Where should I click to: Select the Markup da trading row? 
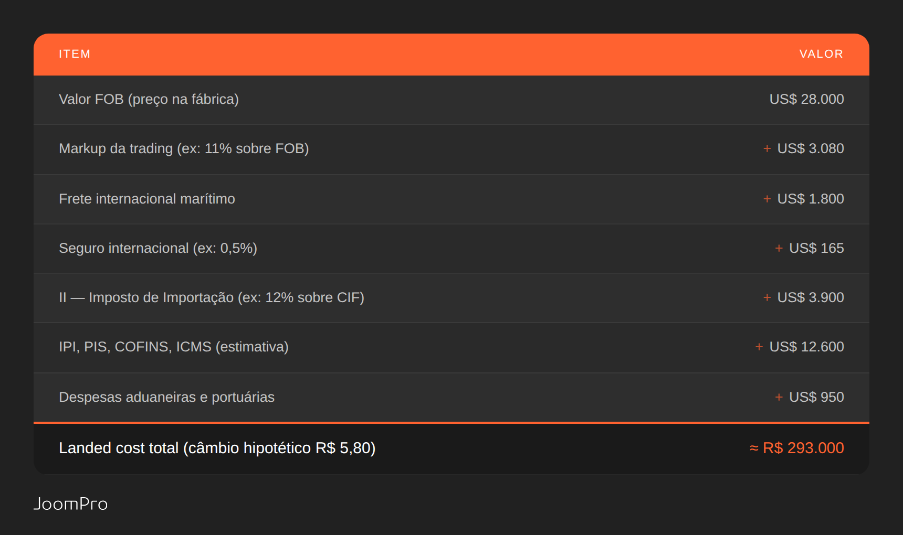coord(451,149)
